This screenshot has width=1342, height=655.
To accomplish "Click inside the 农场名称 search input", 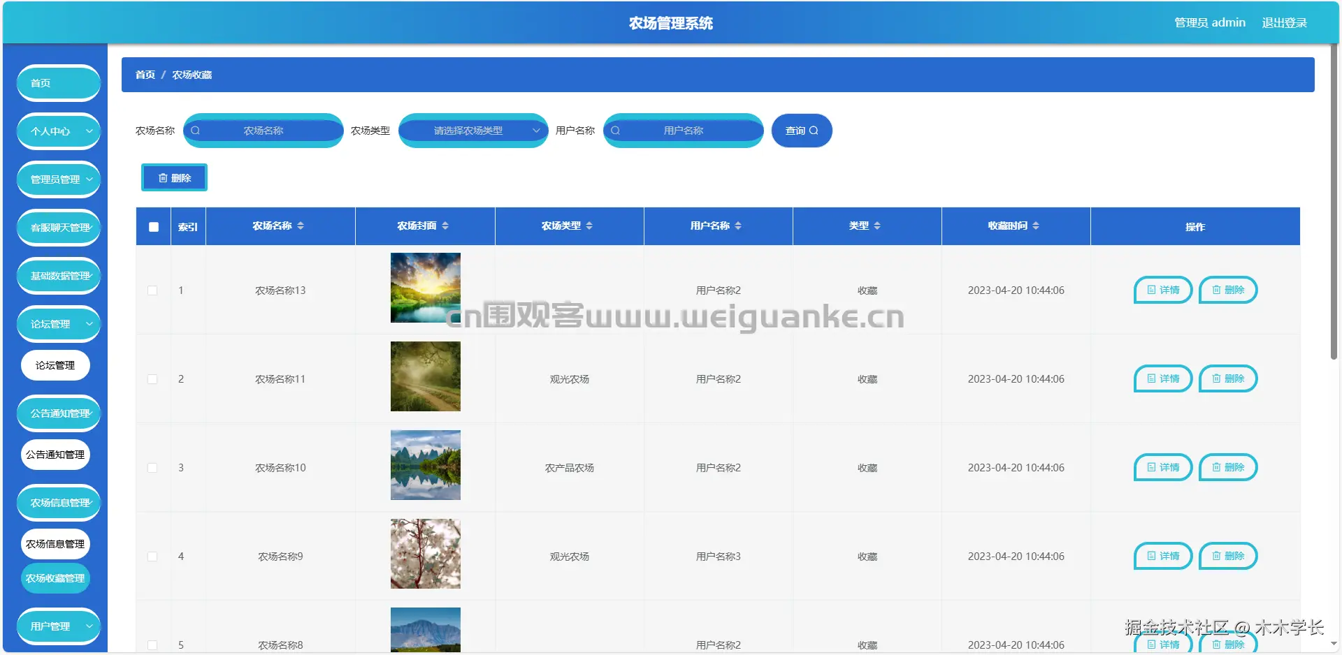I will [x=264, y=131].
